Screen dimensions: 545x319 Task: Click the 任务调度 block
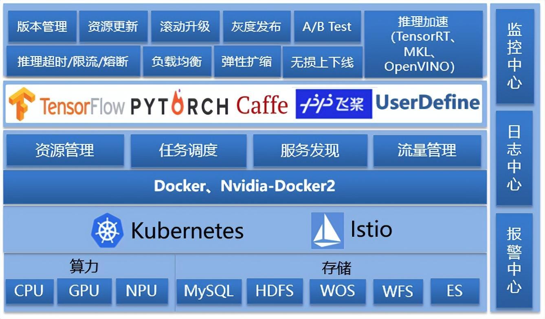(x=188, y=151)
